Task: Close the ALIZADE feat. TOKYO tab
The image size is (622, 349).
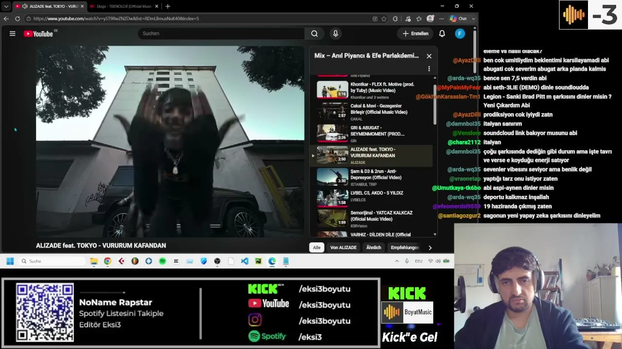Action: click(82, 6)
